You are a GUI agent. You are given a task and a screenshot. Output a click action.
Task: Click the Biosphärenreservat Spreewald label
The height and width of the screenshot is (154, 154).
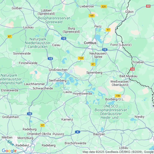[54, 20]
